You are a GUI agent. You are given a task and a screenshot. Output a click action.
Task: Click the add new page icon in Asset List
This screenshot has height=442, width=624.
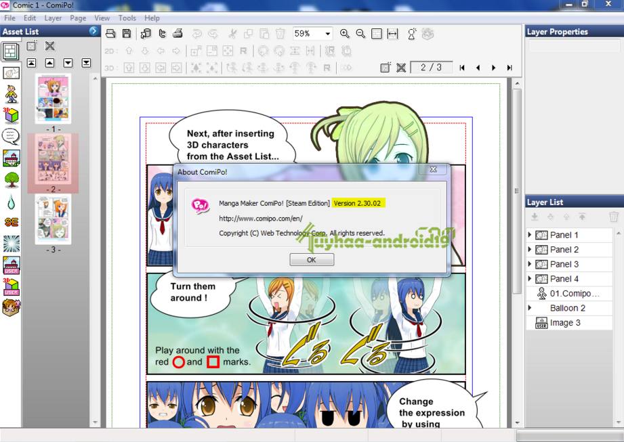(32, 46)
